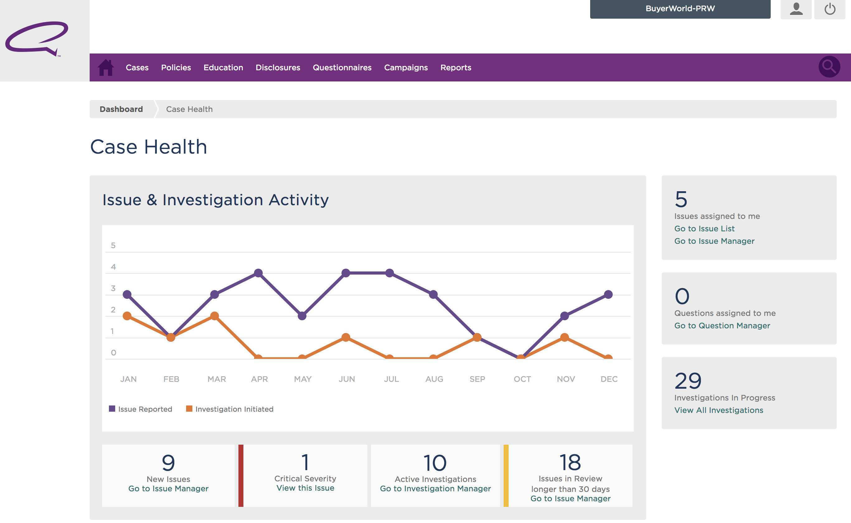The image size is (851, 523).
Task: Click the home icon in navigation bar
Action: point(106,67)
